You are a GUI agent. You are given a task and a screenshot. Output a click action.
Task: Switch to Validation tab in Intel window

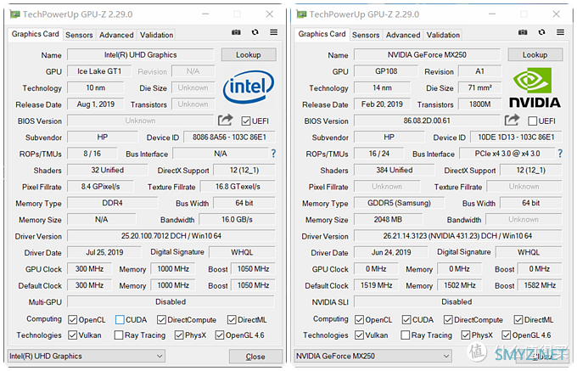coord(156,35)
